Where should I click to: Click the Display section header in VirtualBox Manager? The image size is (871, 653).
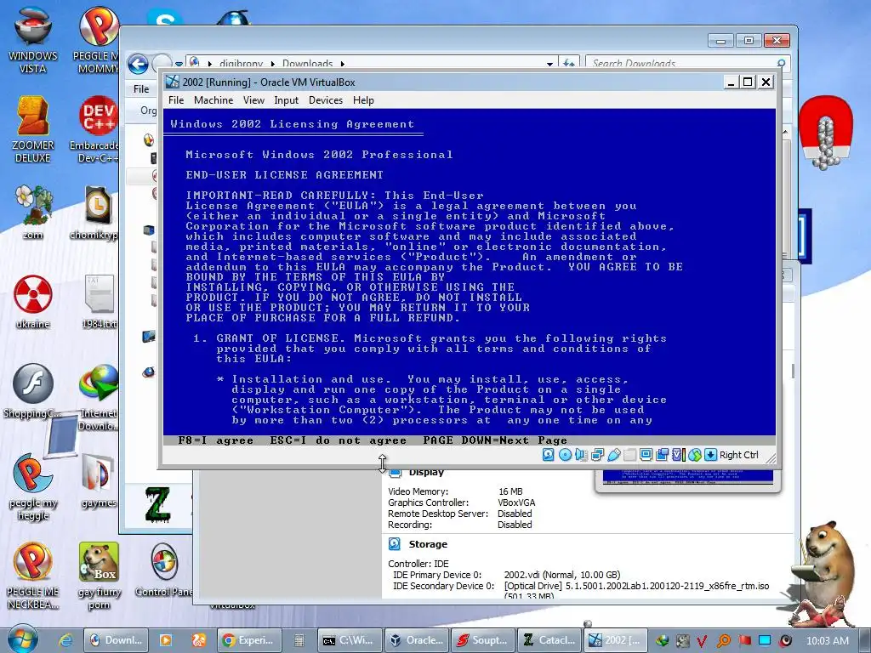pos(426,473)
